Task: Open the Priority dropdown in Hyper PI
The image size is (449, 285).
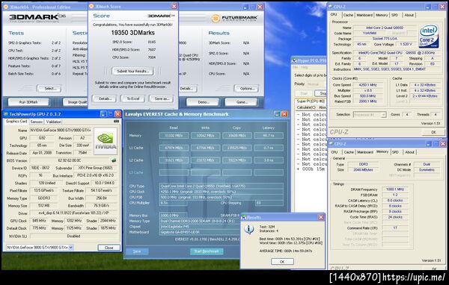Action: (317, 84)
